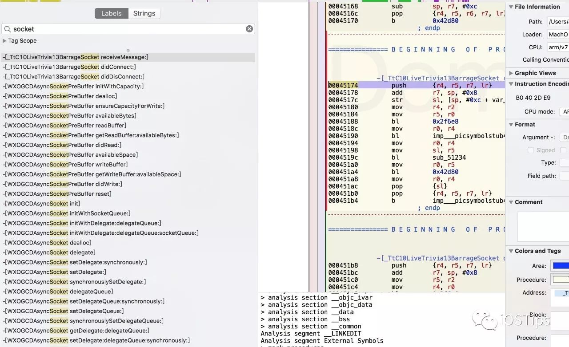Click the push instruction at address 00045174
Screen dimensions: 569x347
coord(416,85)
